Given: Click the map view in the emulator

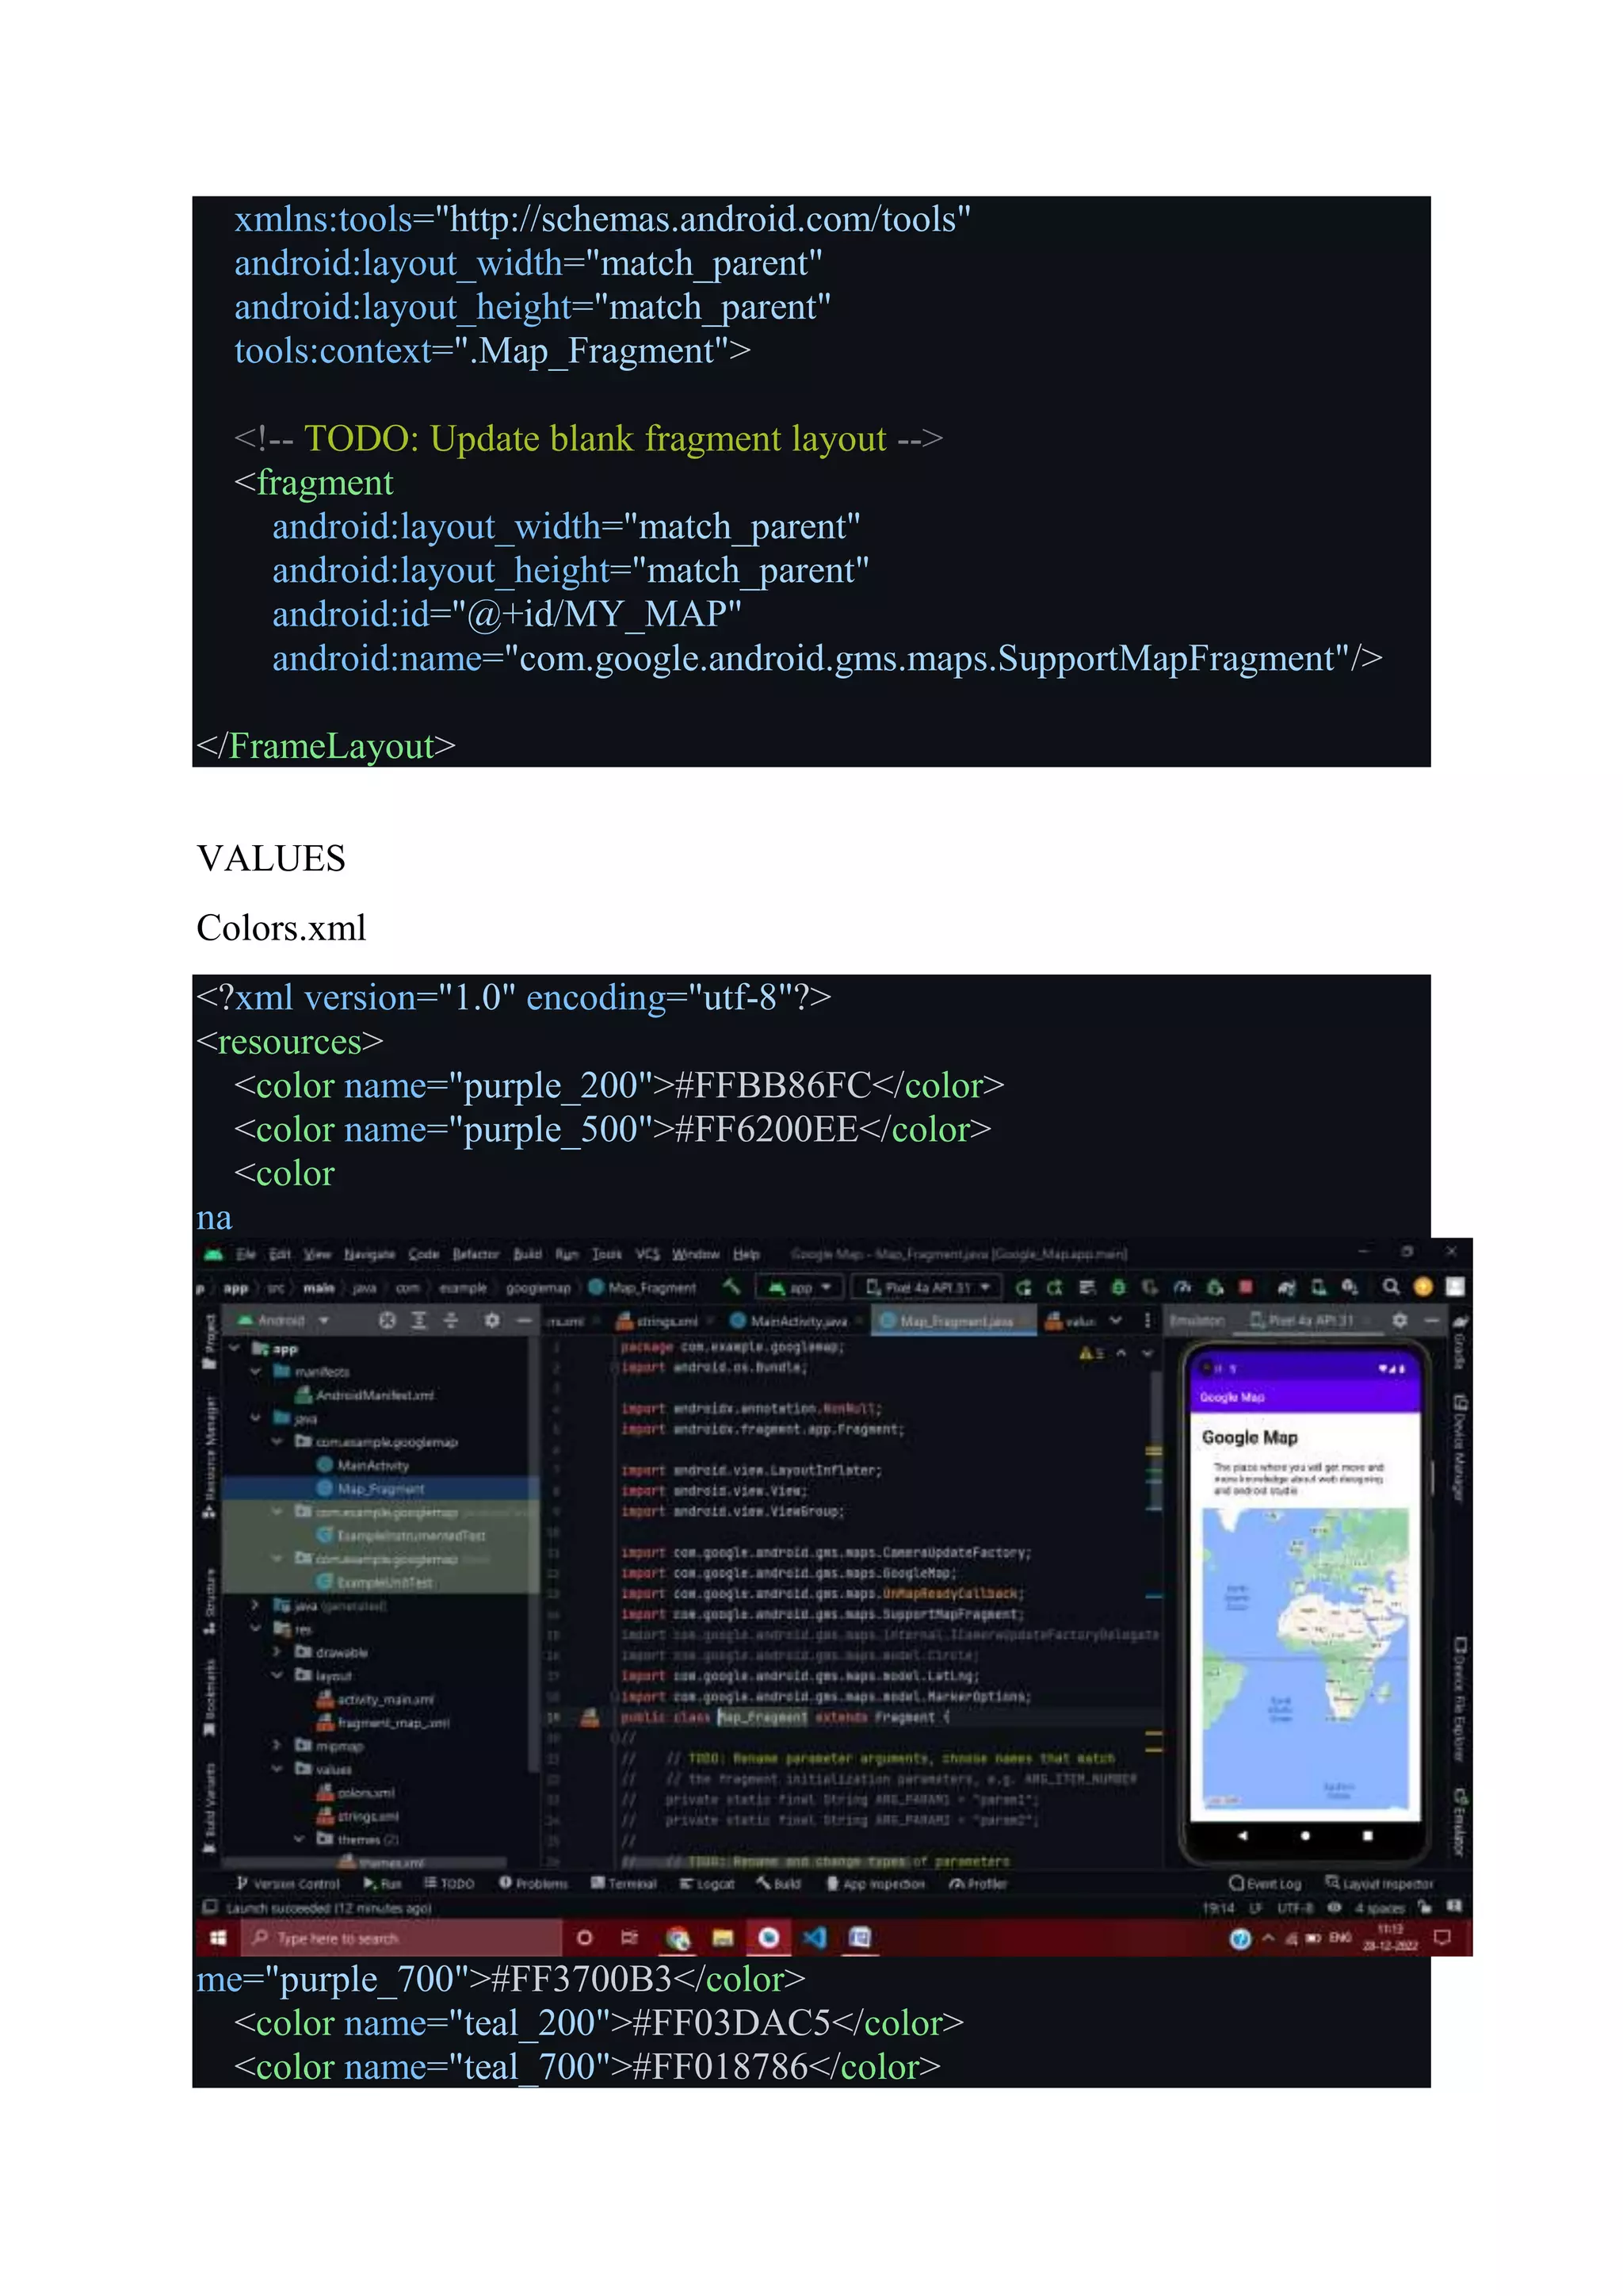Looking at the screenshot, I should [1305, 1659].
